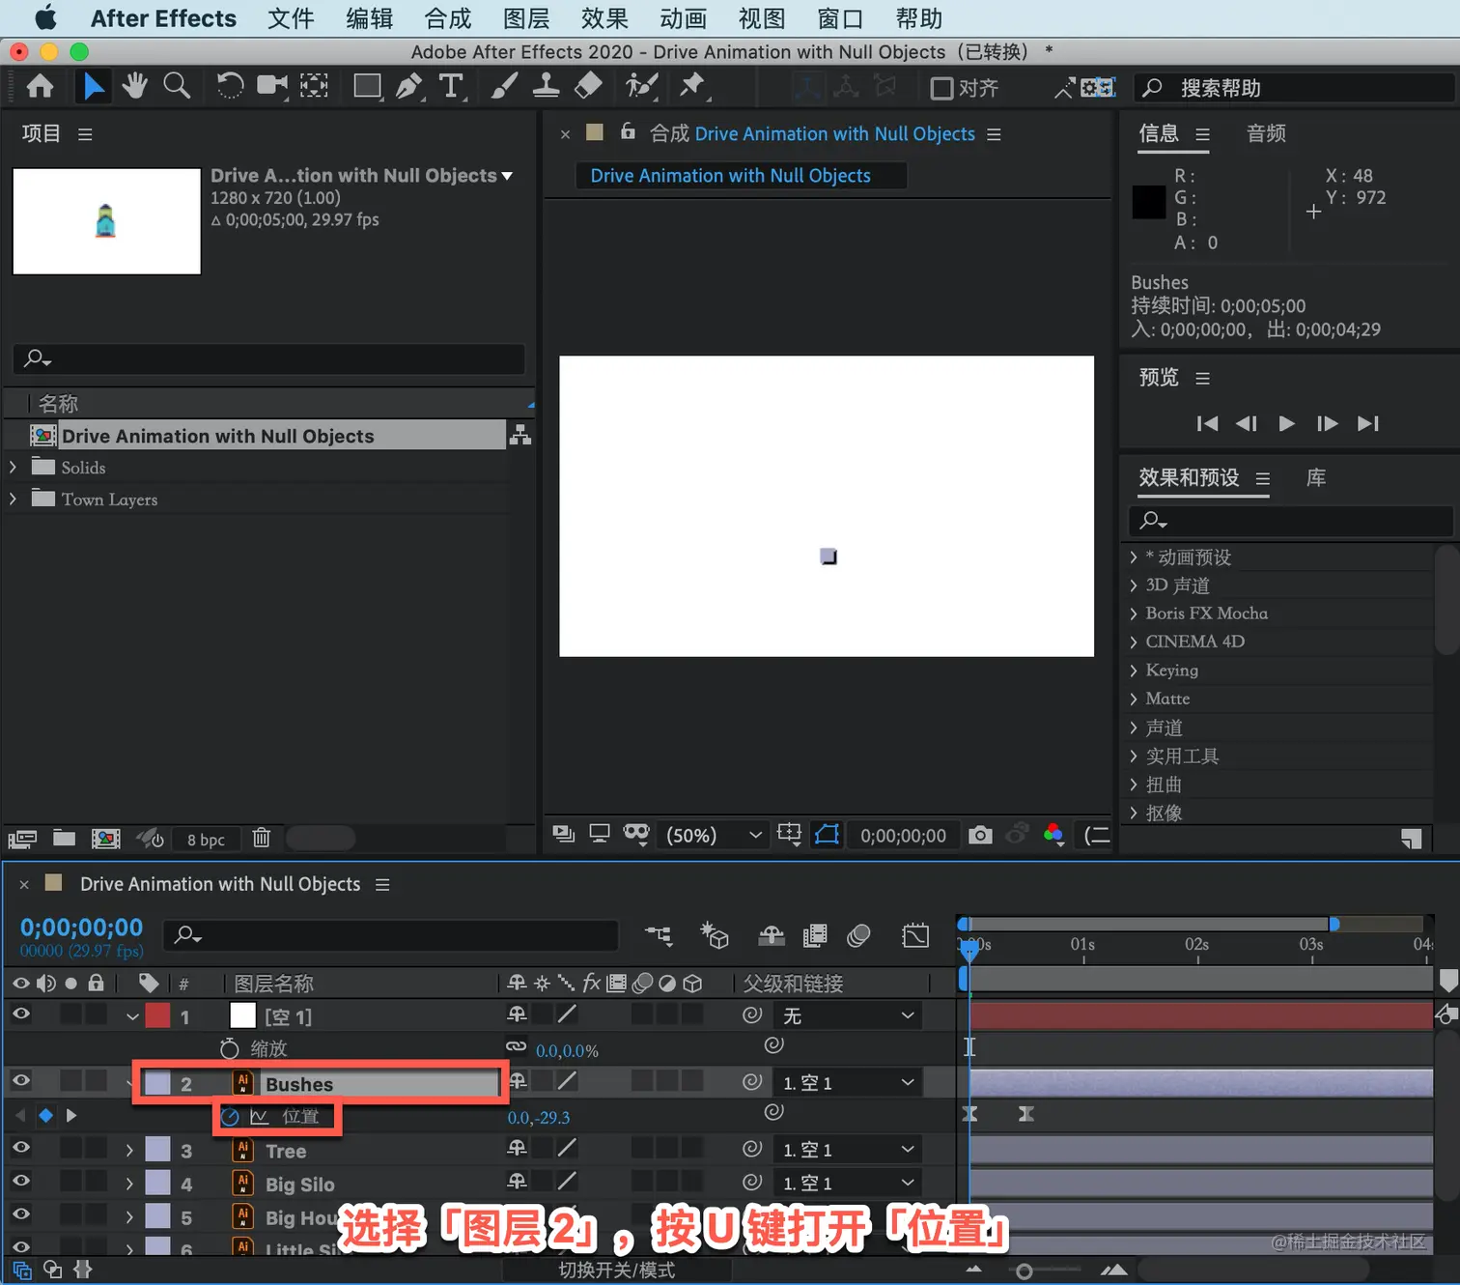The image size is (1460, 1285).
Task: Select the Clone Stamp tool
Action: tap(546, 86)
